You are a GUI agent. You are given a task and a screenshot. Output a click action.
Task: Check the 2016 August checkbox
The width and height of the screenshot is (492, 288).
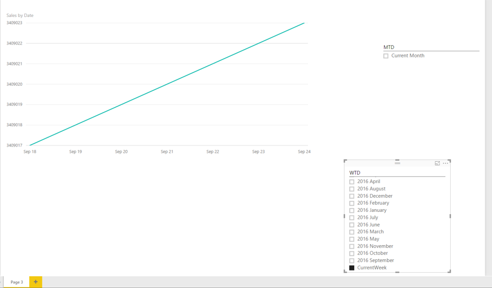tap(352, 189)
